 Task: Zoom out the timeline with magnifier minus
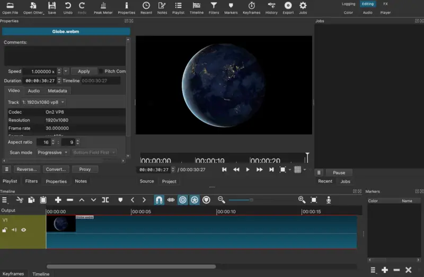(x=221, y=200)
